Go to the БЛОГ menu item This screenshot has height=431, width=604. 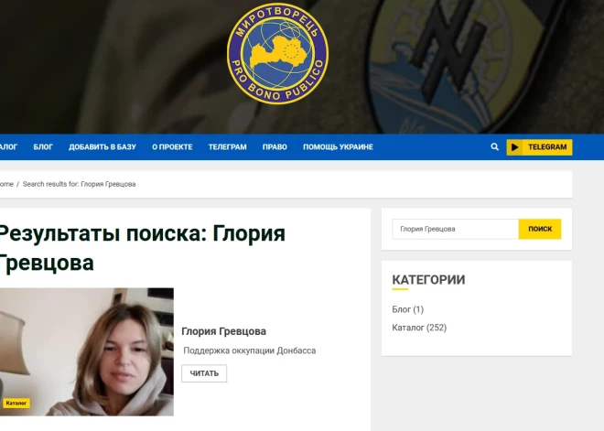[x=43, y=146]
